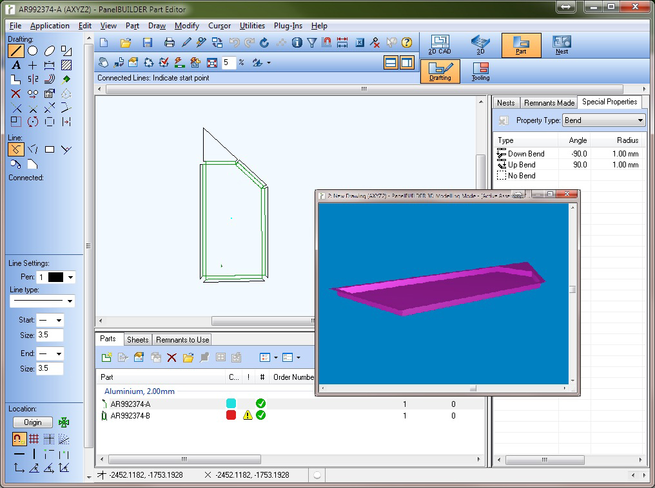The width and height of the screenshot is (655, 488).
Task: Delete part using red X in Parts toolbar
Action: (x=171, y=357)
